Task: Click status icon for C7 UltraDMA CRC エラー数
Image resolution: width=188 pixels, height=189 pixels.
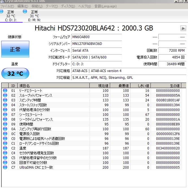Action: [5, 167]
